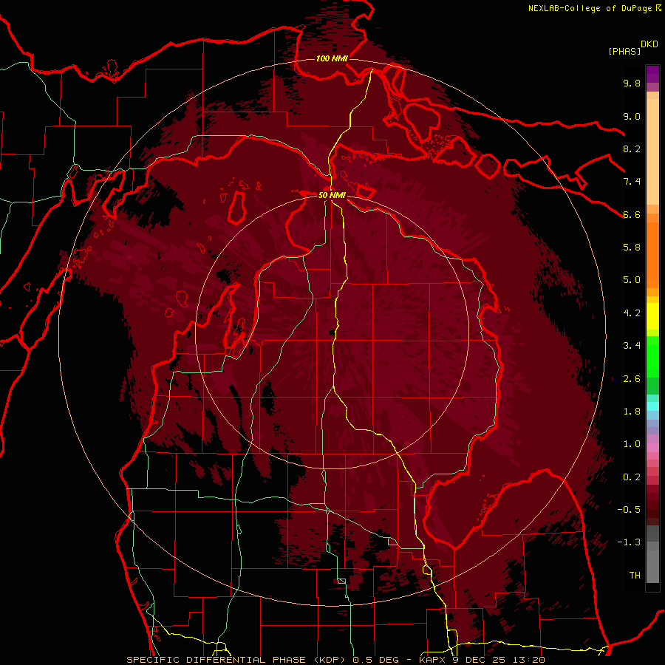Pick the yellow segment of the color bar

tap(652, 316)
